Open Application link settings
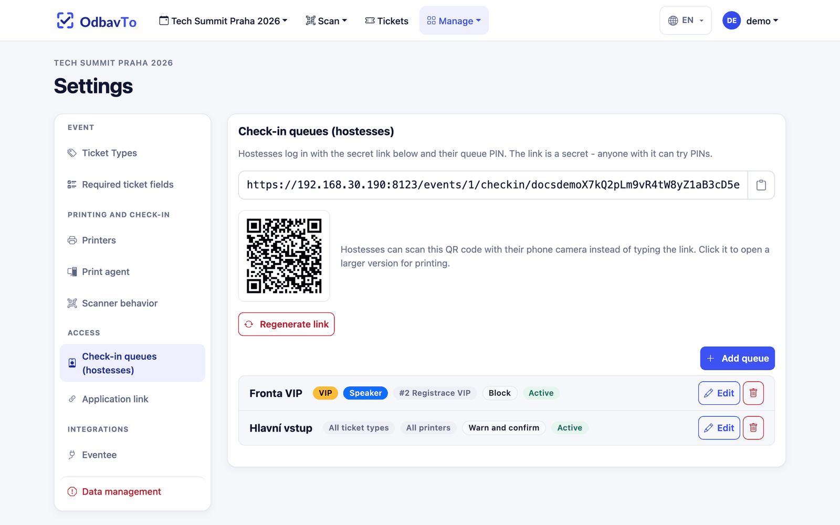Image resolution: width=840 pixels, height=525 pixels. (132, 399)
